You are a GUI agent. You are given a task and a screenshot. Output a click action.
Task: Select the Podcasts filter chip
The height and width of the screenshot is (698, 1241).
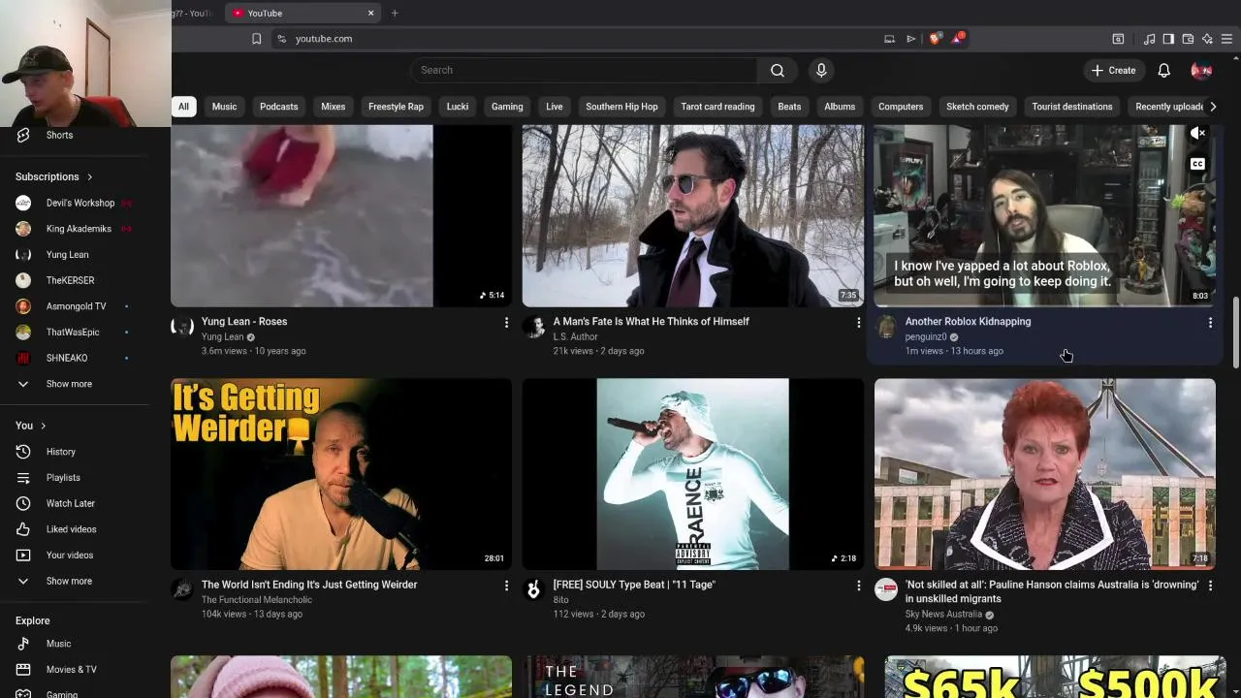pos(278,107)
